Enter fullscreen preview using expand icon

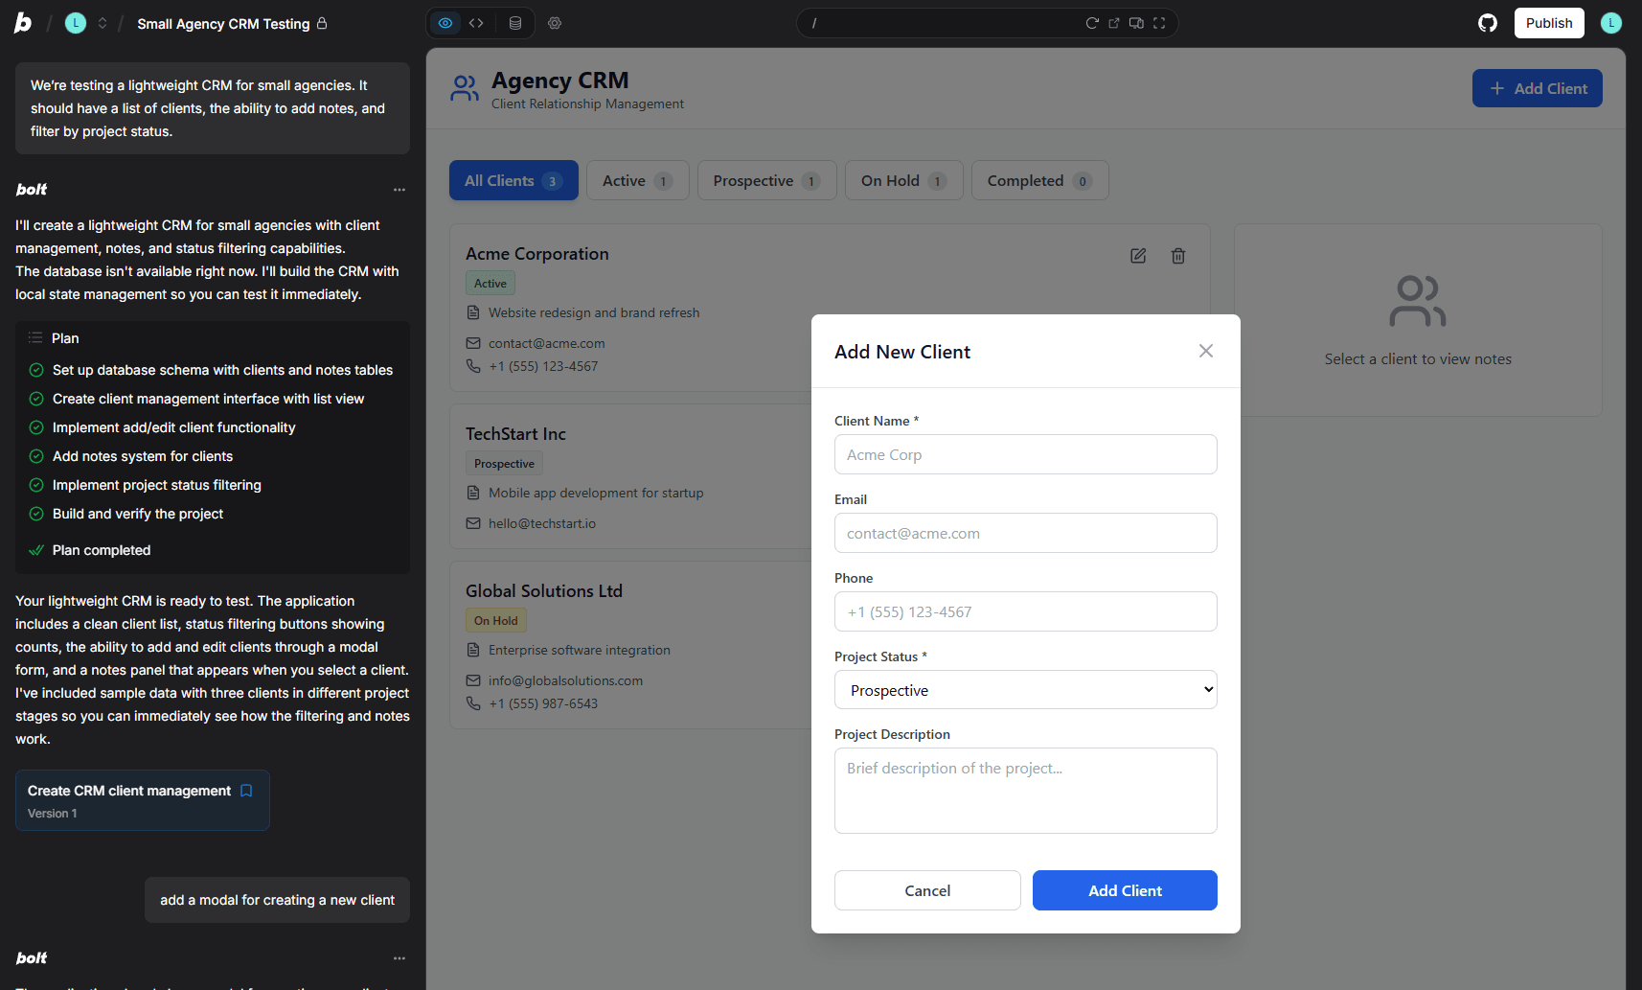pyautogui.click(x=1159, y=22)
